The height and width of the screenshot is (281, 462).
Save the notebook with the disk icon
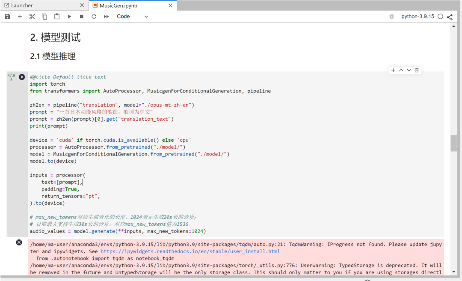[7, 17]
